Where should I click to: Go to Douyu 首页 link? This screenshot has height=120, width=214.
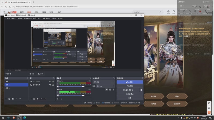(x=22, y=12)
